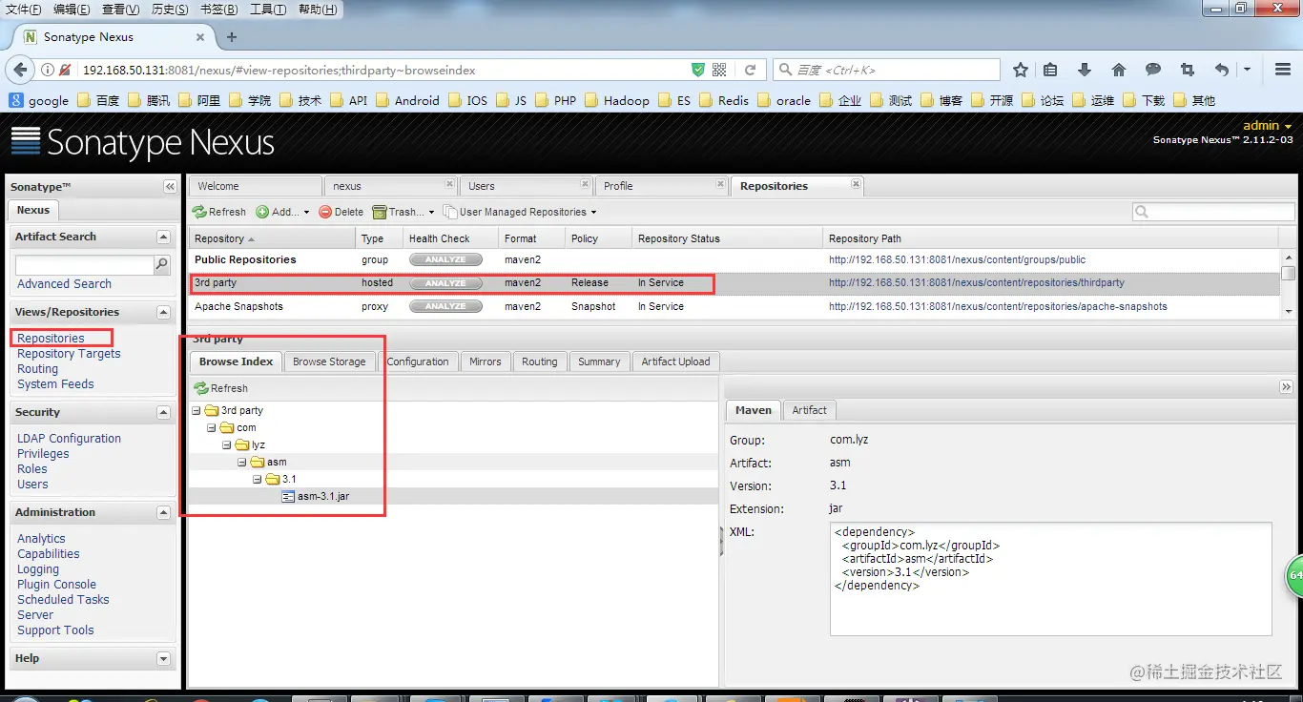Collapse the com folder node
Viewport: 1303px width, 702px height.
(212, 427)
